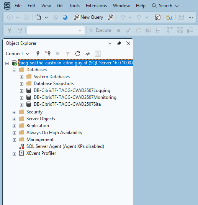Expand System Databases folder

tap(21, 77)
